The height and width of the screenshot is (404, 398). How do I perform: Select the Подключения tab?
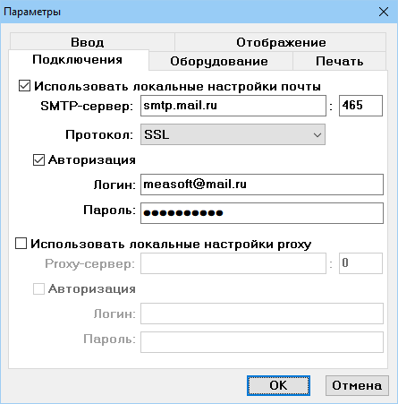[78, 60]
